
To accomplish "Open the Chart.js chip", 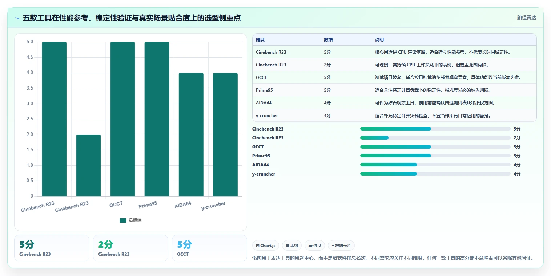I will click(x=266, y=246).
